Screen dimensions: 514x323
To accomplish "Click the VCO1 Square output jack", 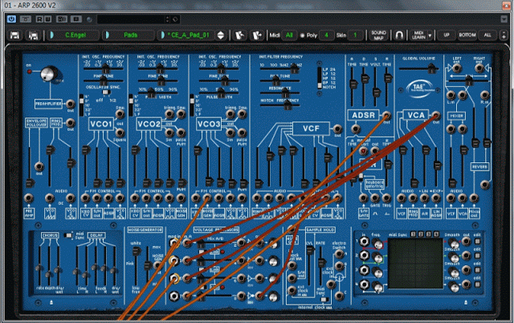I will [x=120, y=133].
